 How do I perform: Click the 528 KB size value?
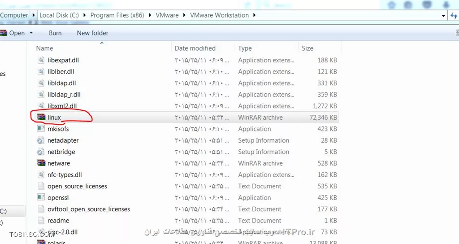coord(327,163)
